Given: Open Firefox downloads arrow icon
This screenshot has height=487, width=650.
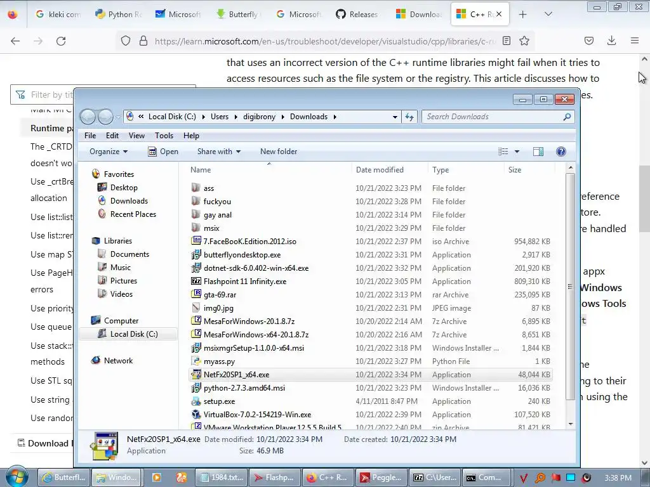Looking at the screenshot, I should [611, 41].
